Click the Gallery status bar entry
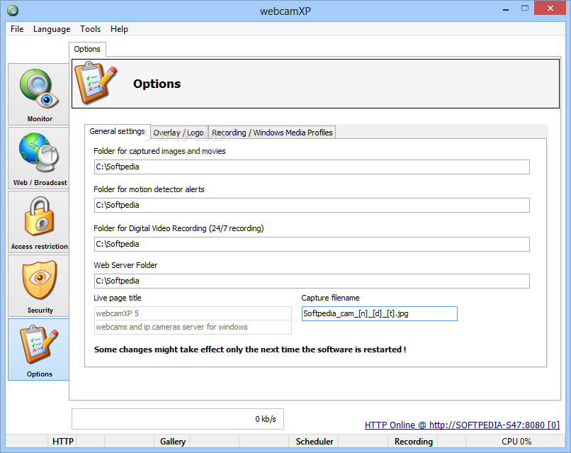This screenshot has width=571, height=453. point(173,442)
